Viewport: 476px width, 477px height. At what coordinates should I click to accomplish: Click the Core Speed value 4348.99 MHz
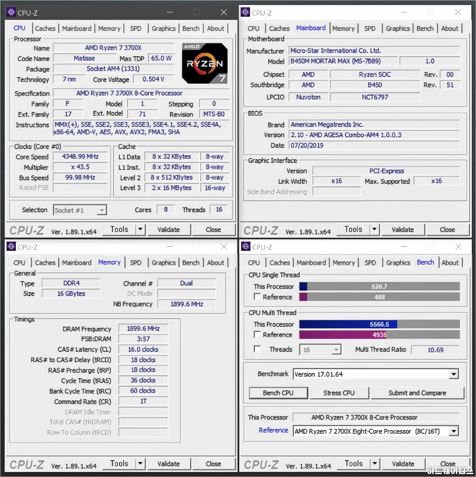pyautogui.click(x=80, y=156)
